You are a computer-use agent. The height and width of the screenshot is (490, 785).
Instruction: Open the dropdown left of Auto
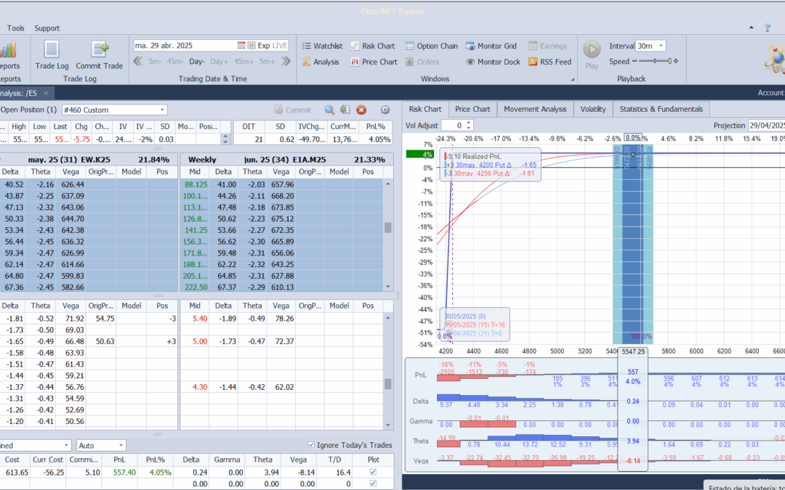coord(67,445)
